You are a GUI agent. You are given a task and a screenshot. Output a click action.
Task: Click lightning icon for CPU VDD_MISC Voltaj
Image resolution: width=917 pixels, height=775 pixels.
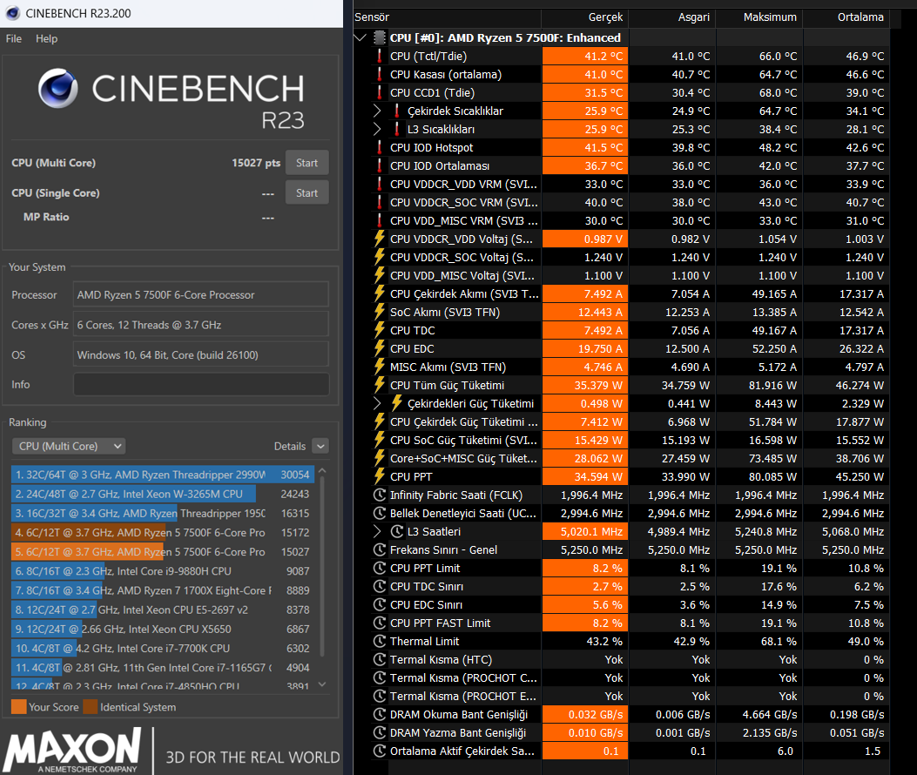coord(380,275)
